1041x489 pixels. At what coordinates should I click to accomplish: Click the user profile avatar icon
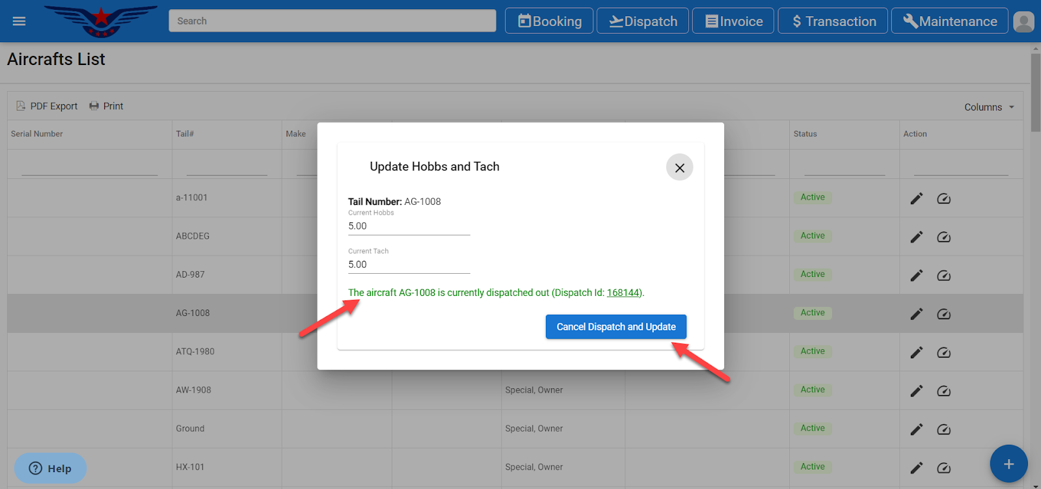click(1023, 21)
